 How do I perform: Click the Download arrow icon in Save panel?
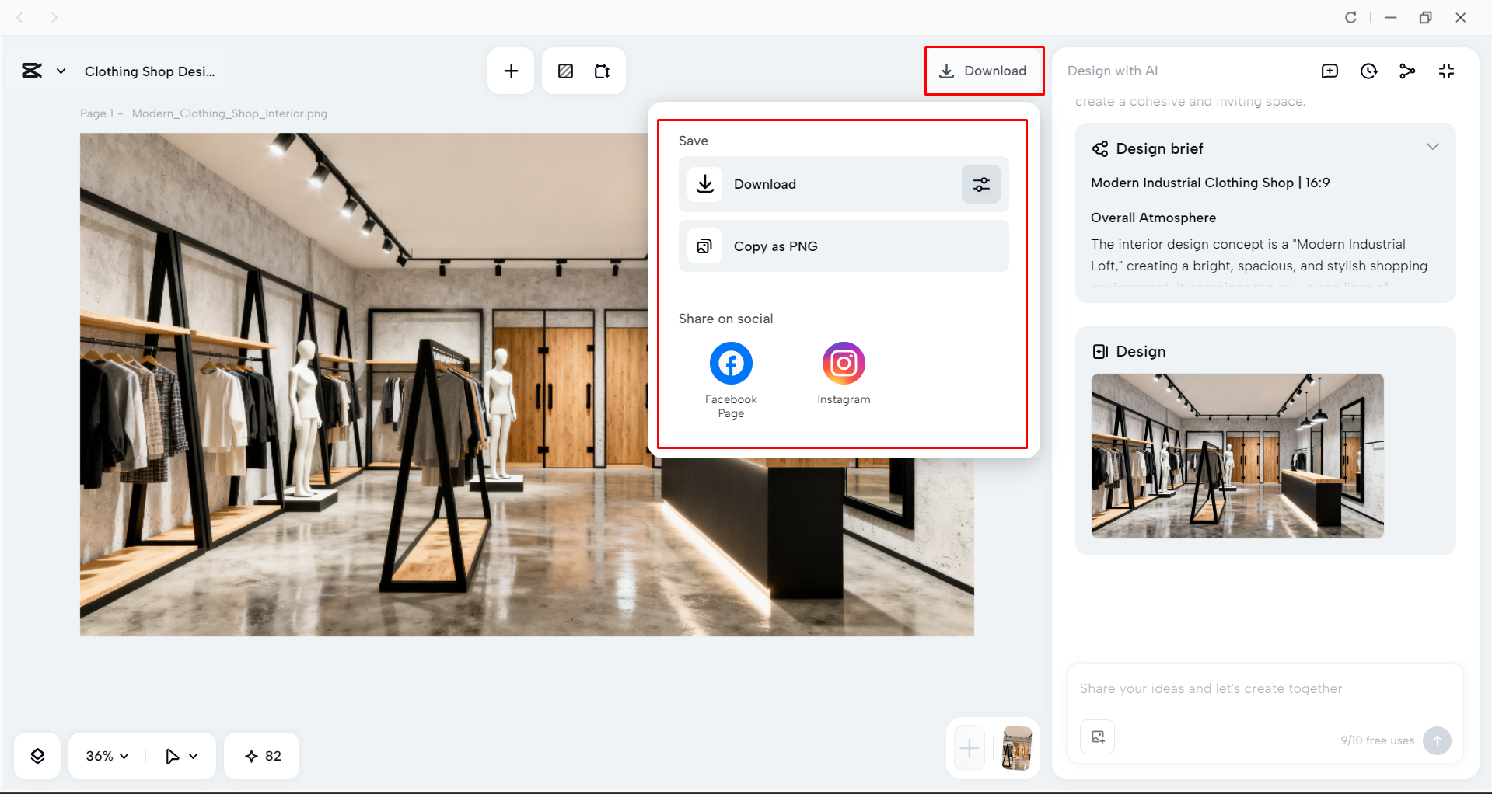point(705,184)
